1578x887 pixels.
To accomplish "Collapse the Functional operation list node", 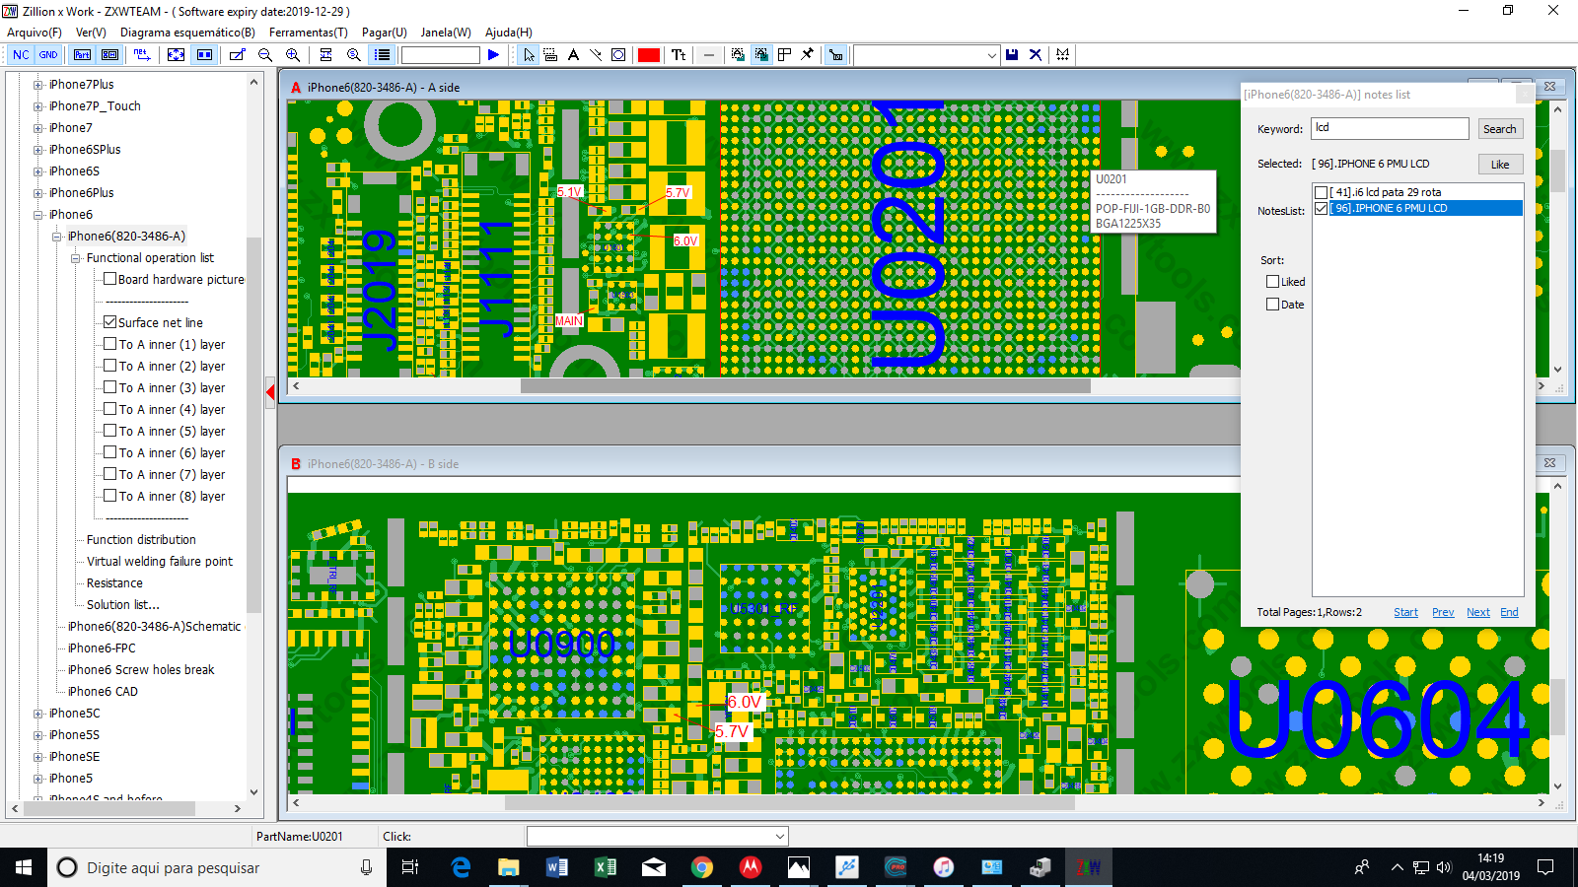I will click(76, 258).
